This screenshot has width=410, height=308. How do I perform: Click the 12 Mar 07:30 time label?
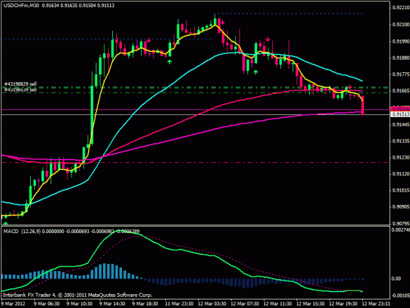click(245, 303)
